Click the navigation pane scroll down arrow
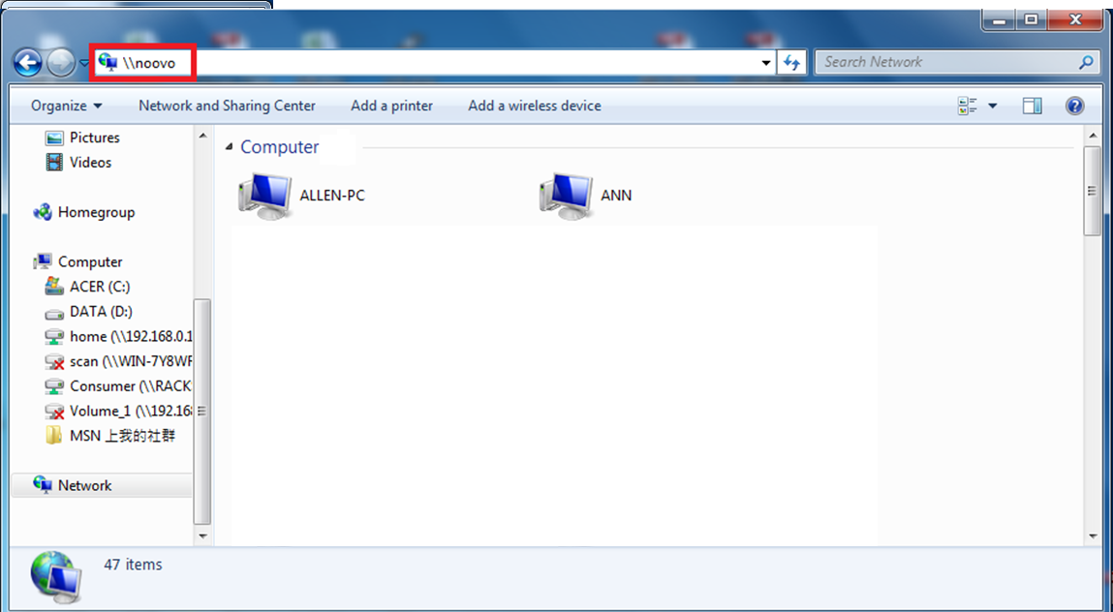 tap(202, 535)
